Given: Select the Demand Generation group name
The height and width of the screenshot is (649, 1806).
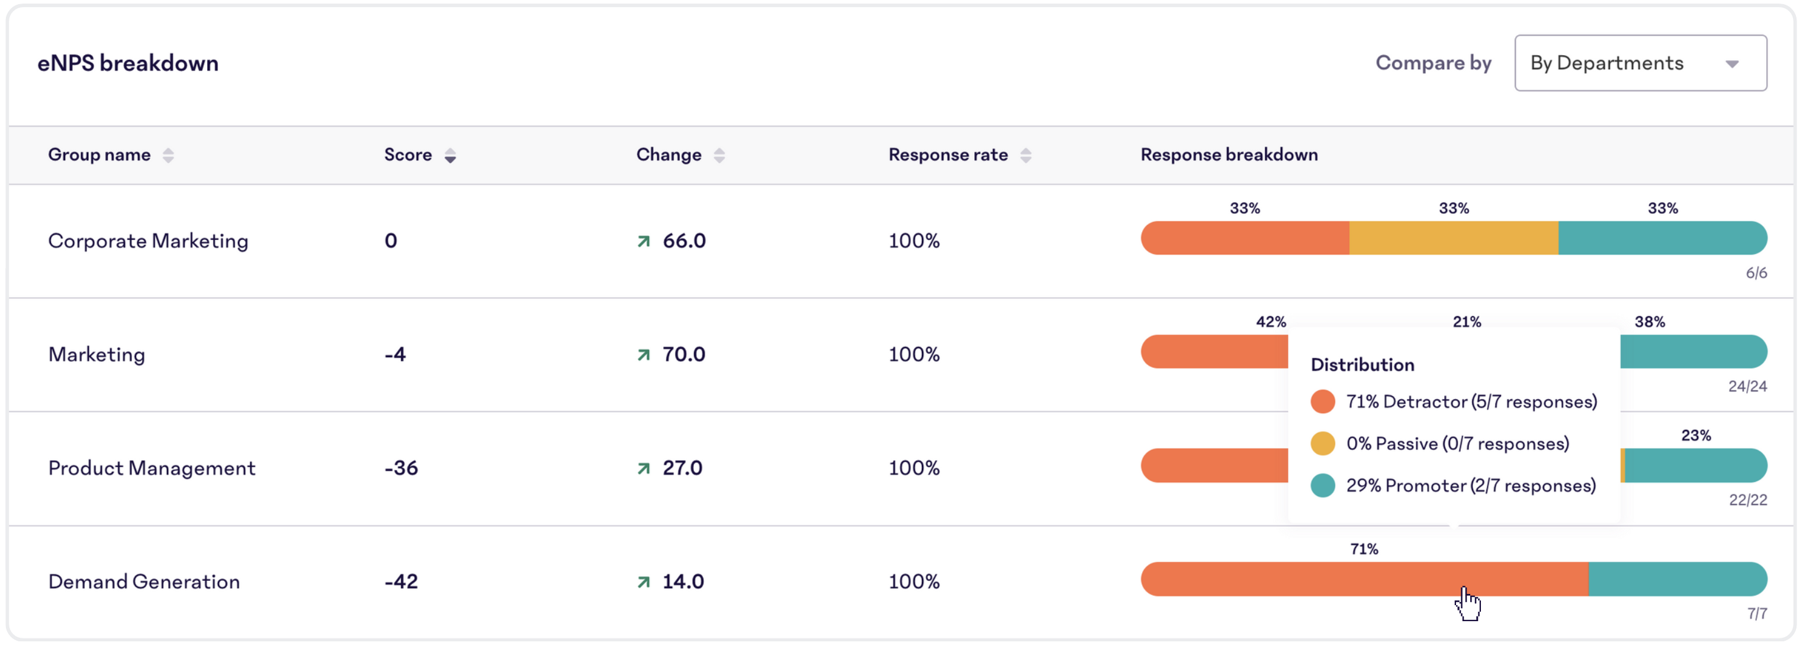Looking at the screenshot, I should point(144,581).
